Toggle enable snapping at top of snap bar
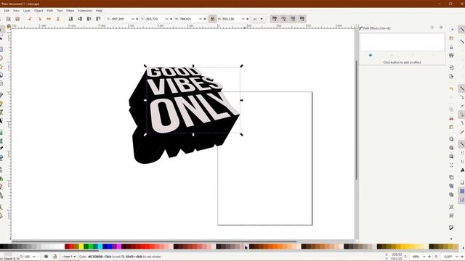Screen dimensions: 465x261 point(462,29)
